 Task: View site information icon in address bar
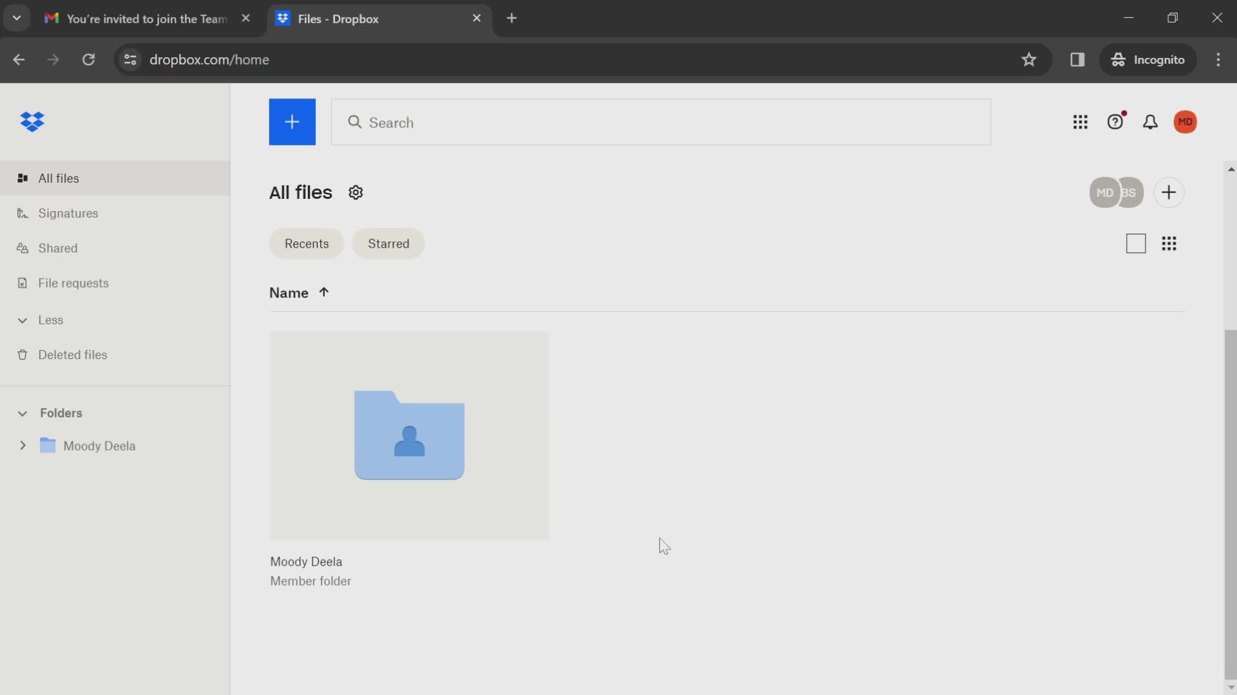click(130, 59)
